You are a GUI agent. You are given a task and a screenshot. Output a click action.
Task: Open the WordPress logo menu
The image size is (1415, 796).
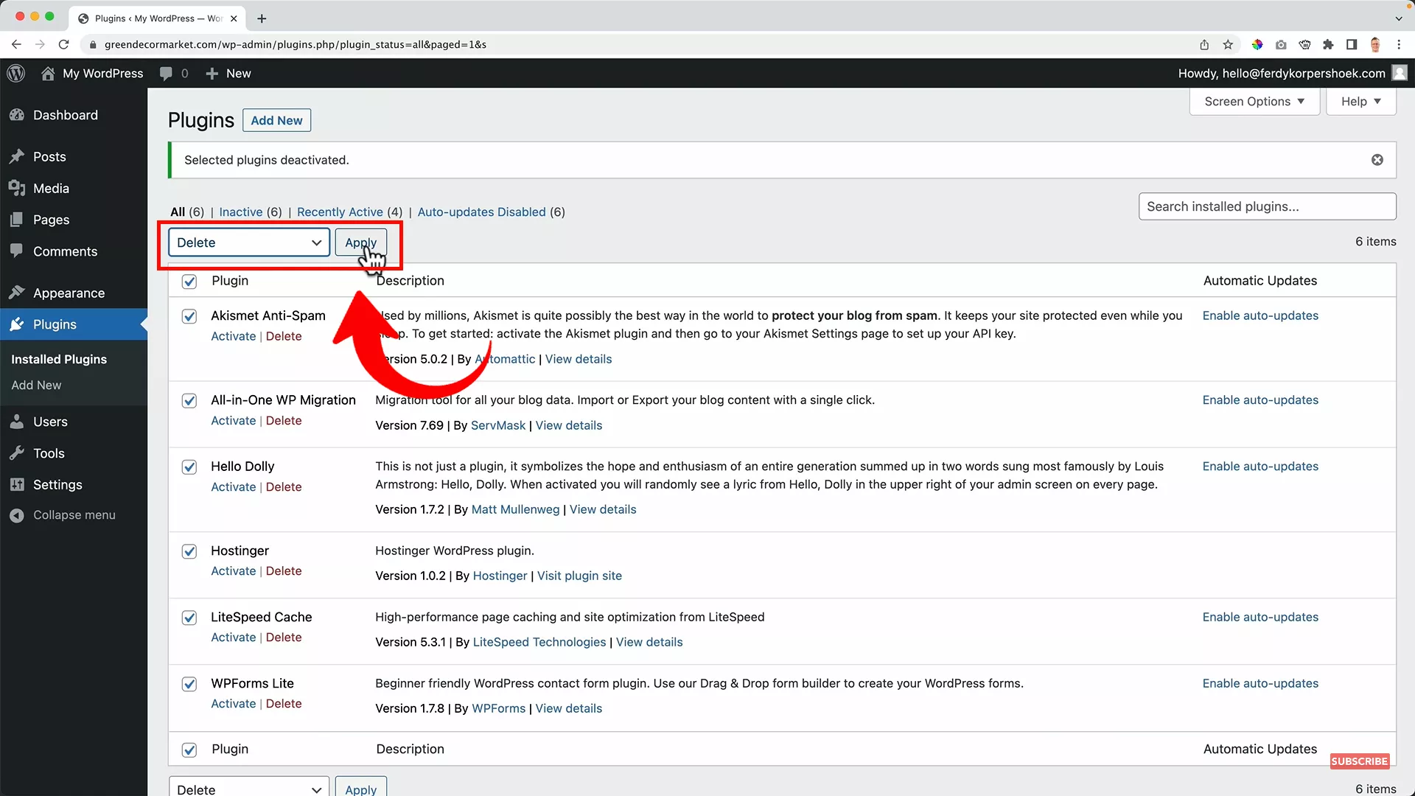(15, 73)
